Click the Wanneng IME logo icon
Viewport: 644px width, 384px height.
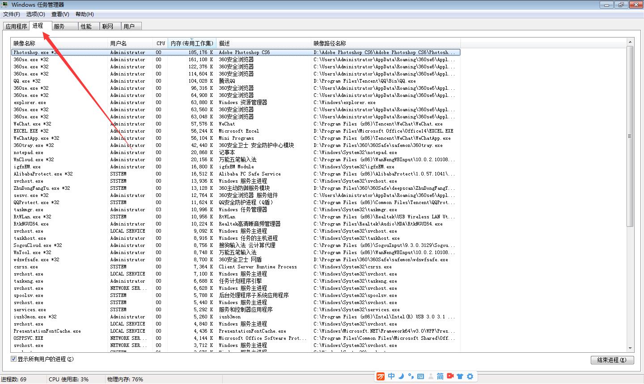pyautogui.click(x=381, y=376)
